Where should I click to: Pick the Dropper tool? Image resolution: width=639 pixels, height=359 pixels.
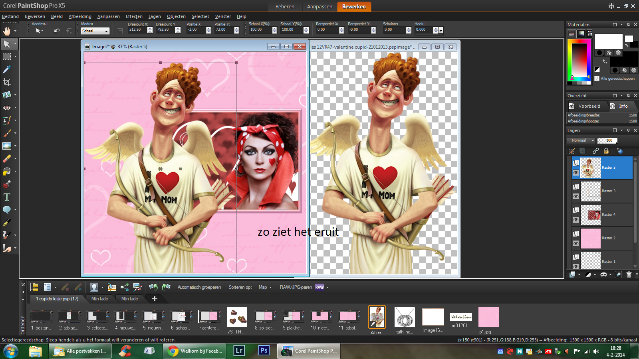(7, 69)
